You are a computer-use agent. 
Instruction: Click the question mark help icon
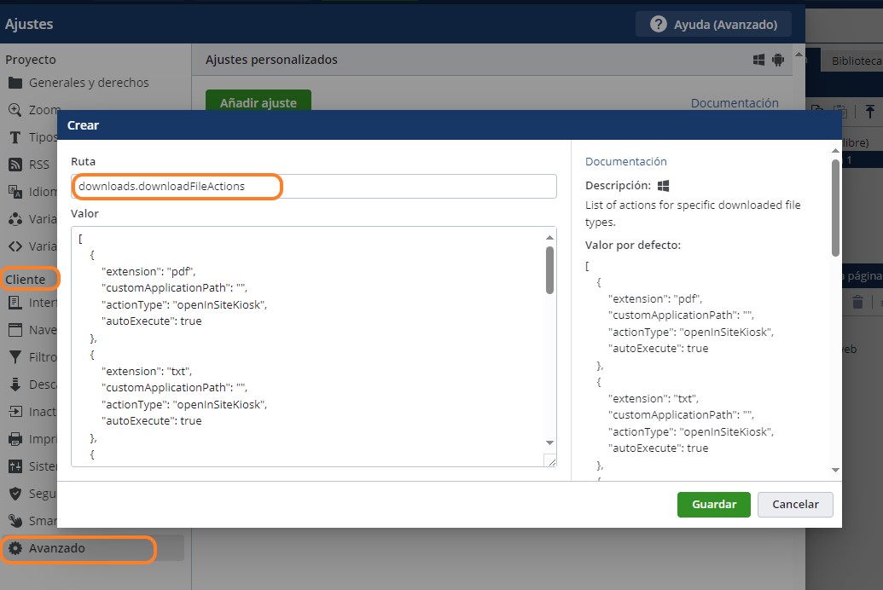tap(658, 25)
